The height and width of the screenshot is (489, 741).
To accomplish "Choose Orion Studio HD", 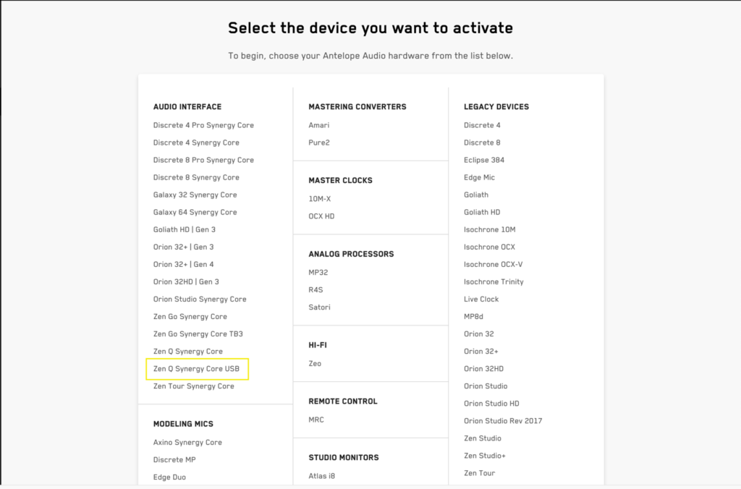I will coord(491,404).
